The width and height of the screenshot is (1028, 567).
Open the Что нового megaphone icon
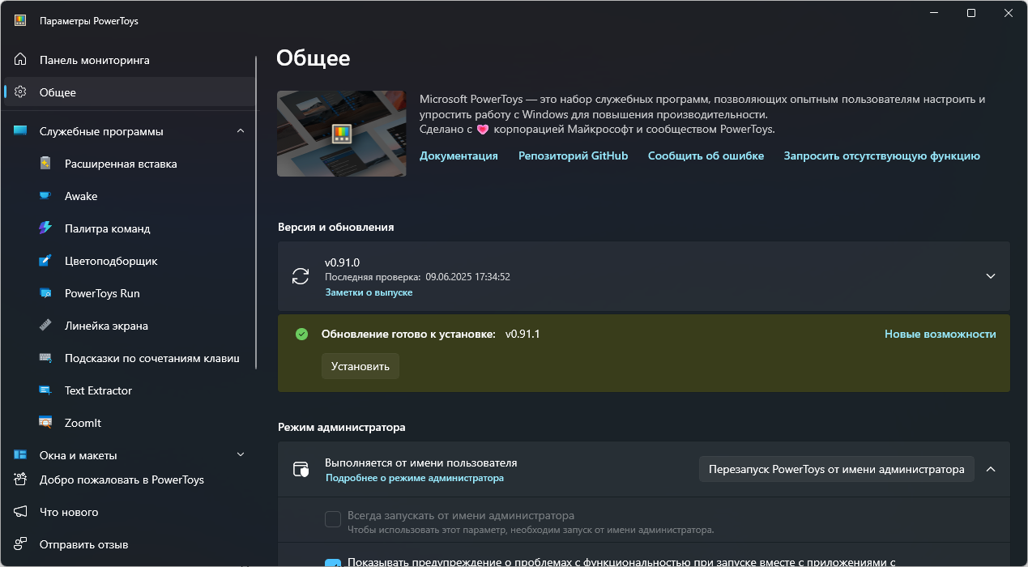[x=20, y=512]
